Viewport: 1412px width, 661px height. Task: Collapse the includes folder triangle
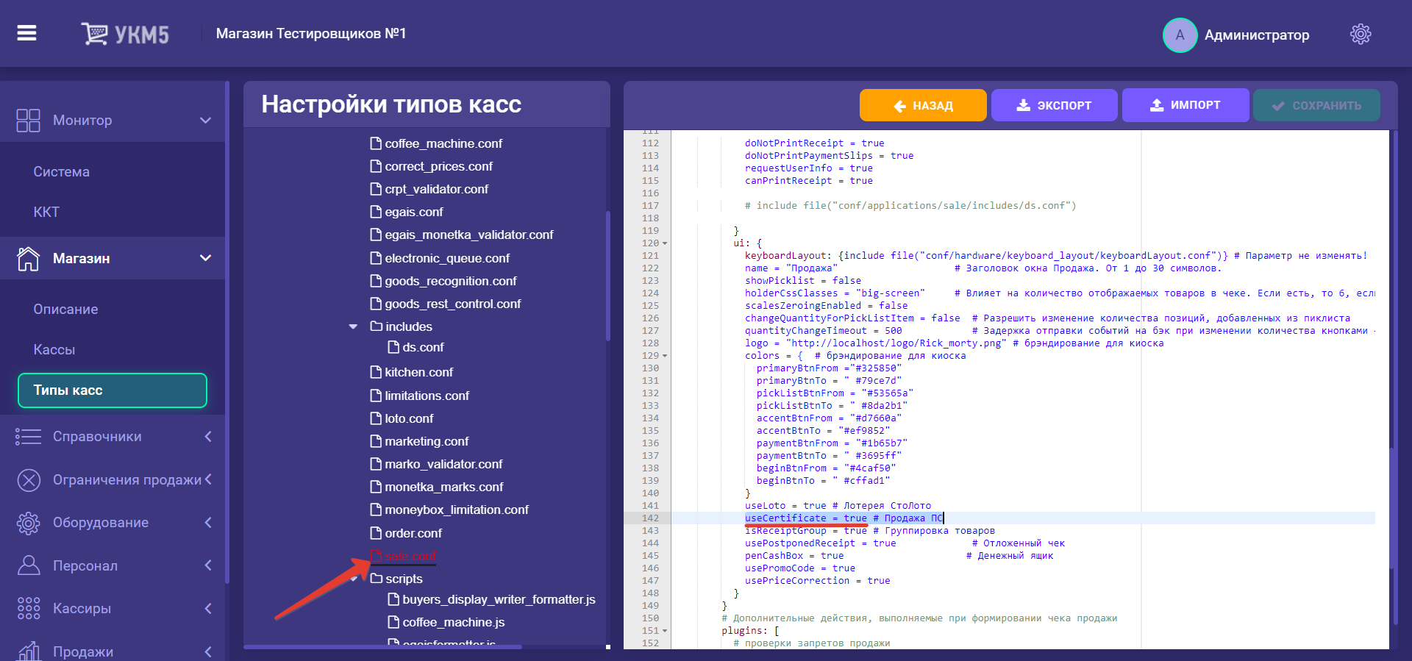point(353,326)
